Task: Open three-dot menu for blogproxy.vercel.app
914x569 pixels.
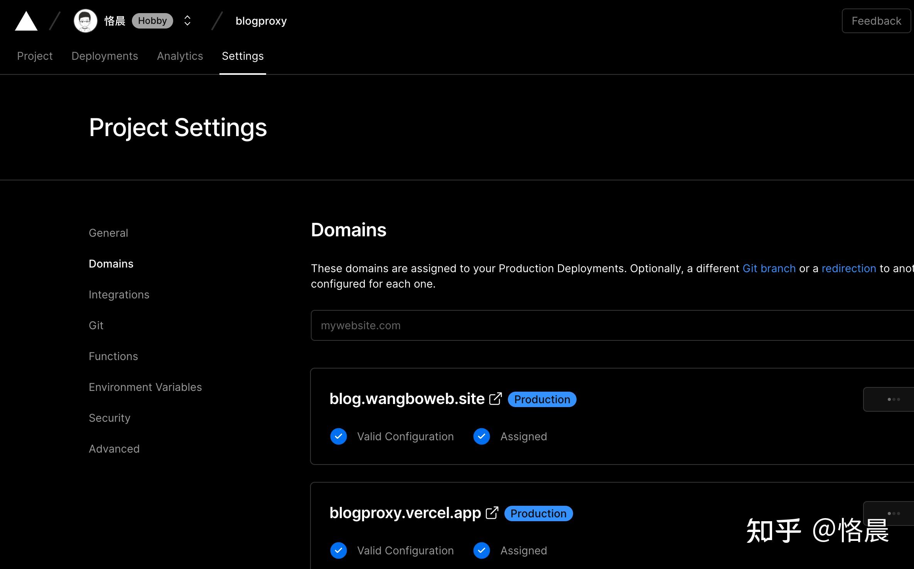Action: click(x=893, y=513)
